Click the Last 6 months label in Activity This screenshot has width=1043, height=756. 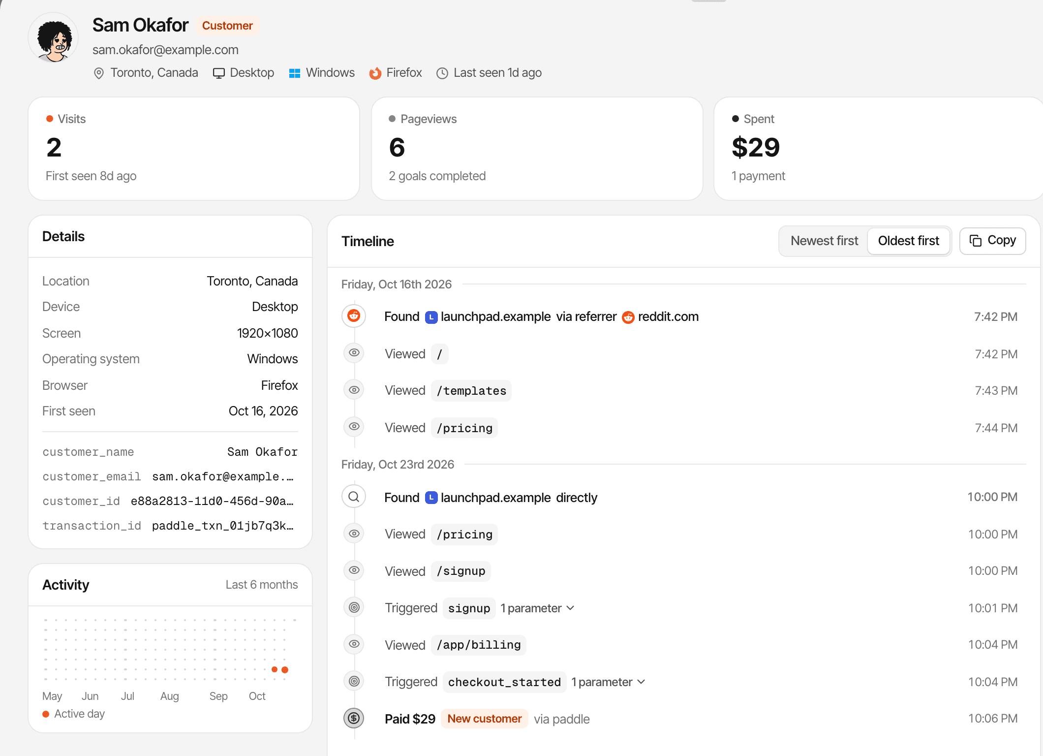262,585
